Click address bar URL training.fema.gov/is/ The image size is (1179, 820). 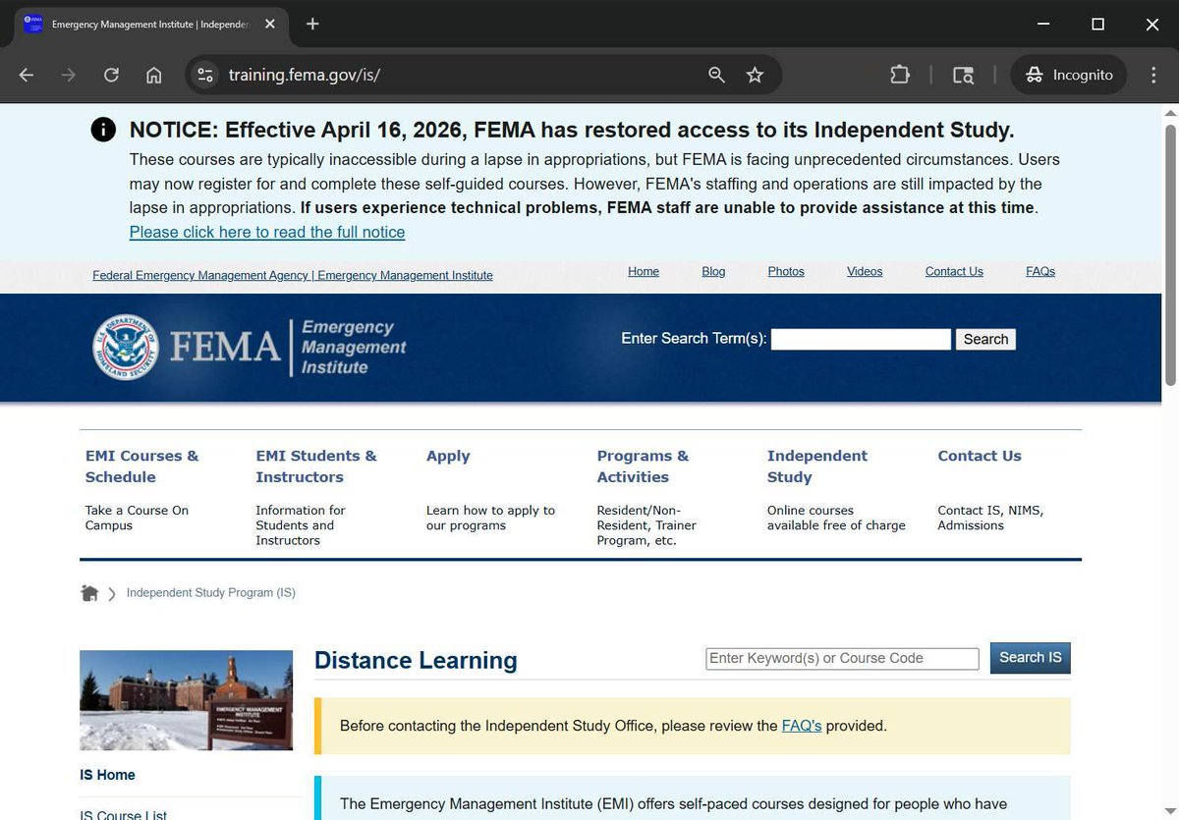(305, 75)
